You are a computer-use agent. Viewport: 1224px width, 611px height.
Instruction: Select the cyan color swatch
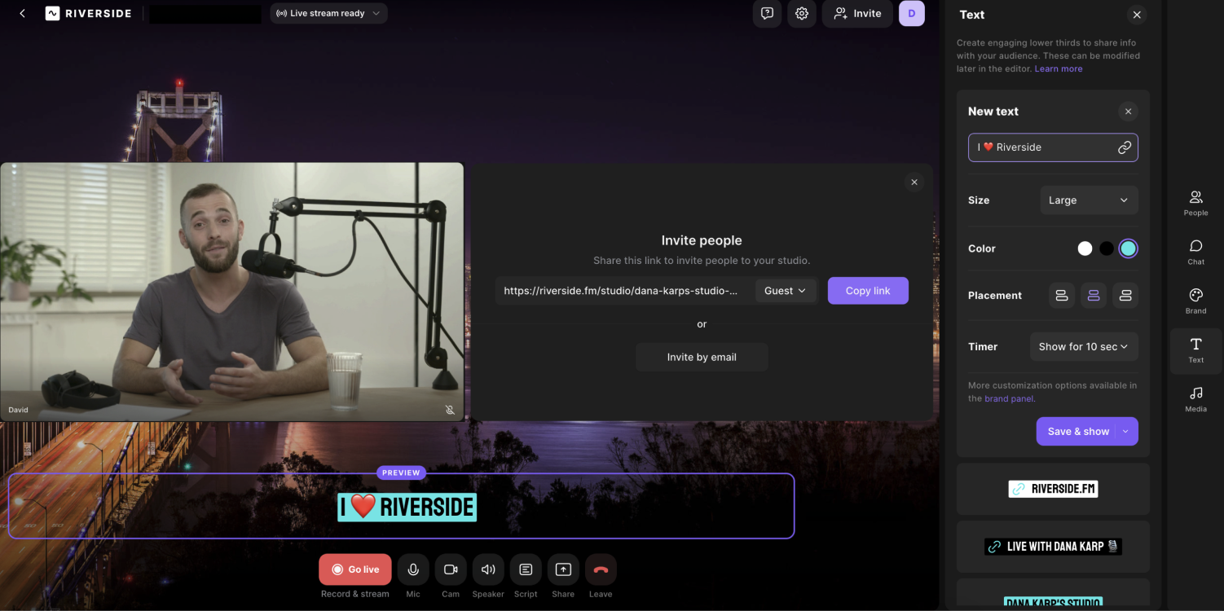[x=1128, y=248]
